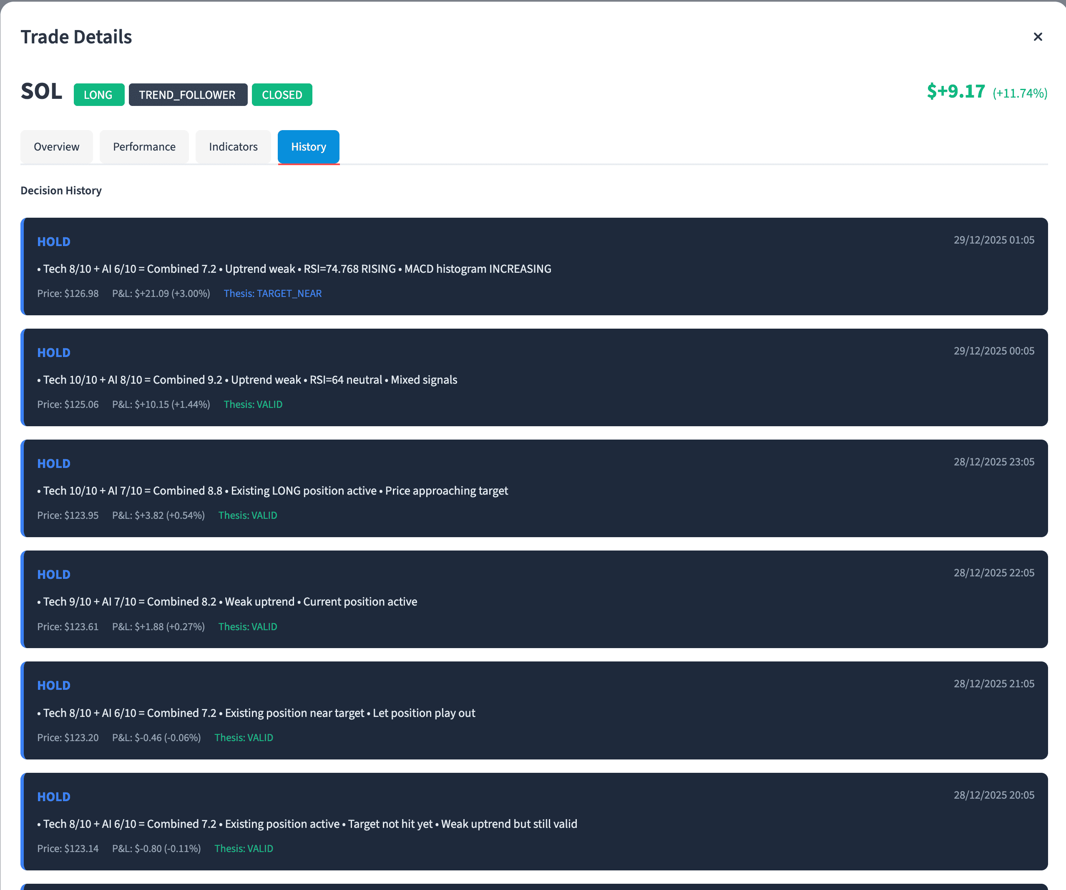The height and width of the screenshot is (890, 1066).
Task: Click Thesis: VALID in the $123.14 entry
Action: (244, 849)
